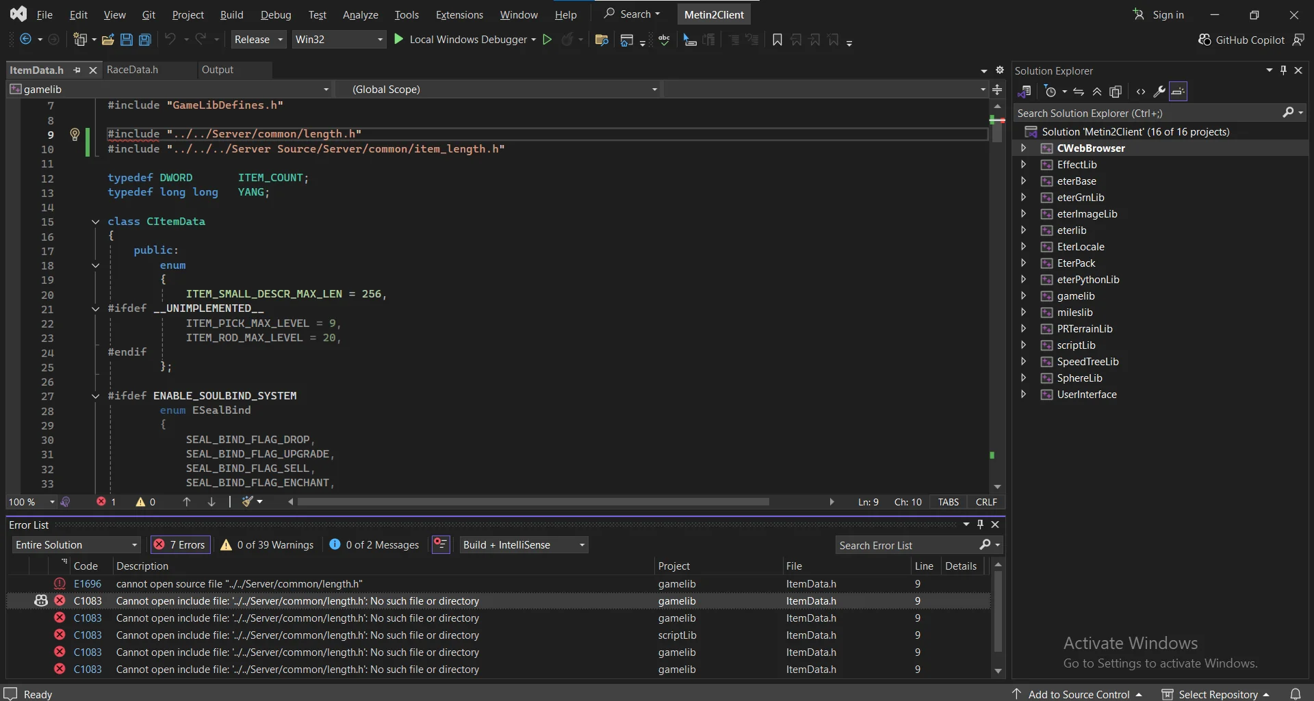
Task: Click Show All Files icon in Solution Explorer
Action: [x=1116, y=91]
